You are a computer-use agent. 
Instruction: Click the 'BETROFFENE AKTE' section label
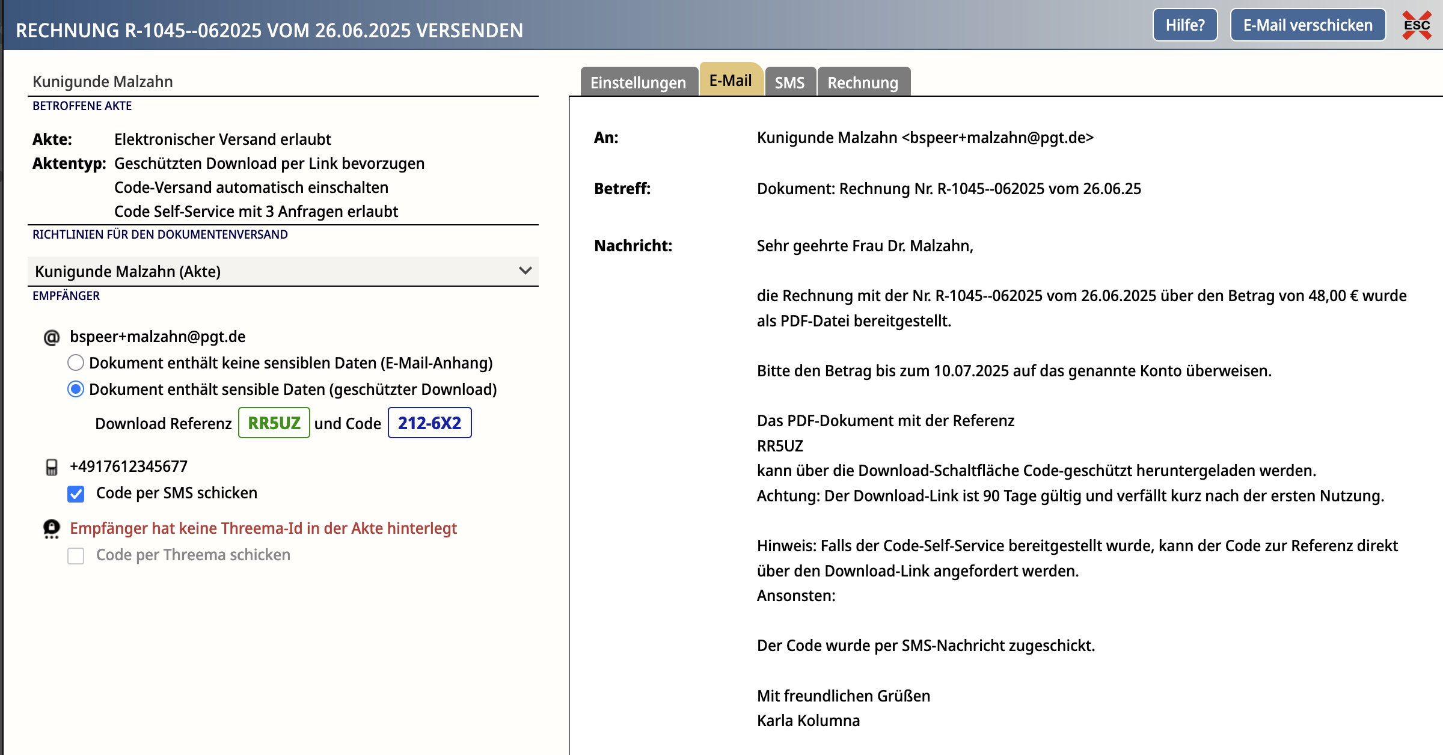[x=82, y=106]
